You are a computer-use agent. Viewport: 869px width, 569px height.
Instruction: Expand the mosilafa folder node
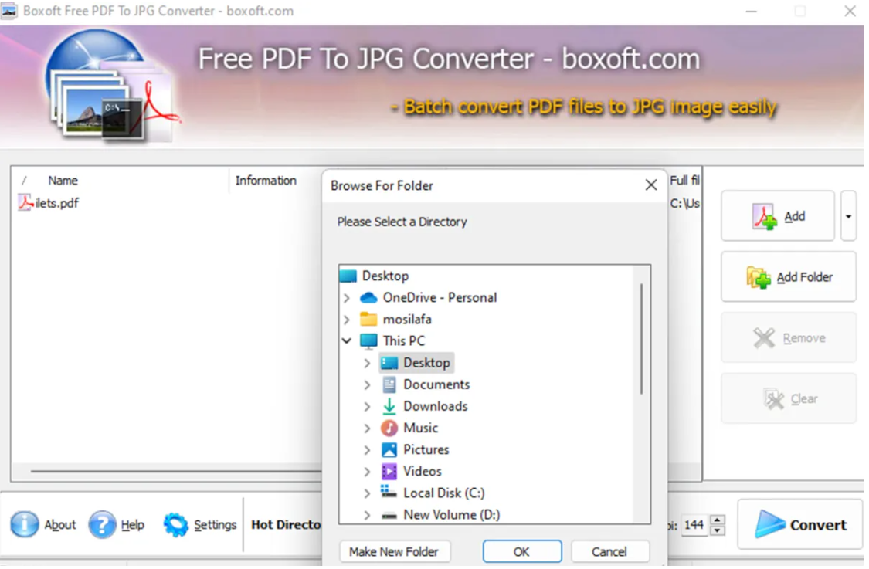coord(348,321)
